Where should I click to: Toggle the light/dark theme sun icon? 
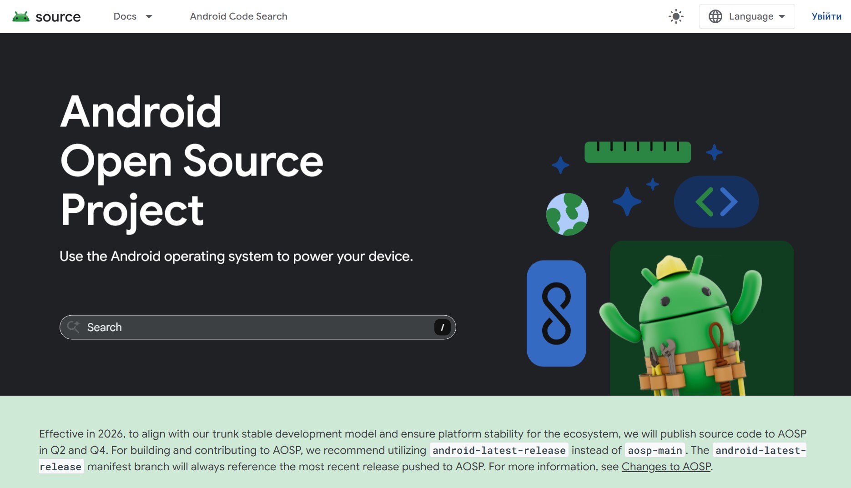click(x=676, y=17)
